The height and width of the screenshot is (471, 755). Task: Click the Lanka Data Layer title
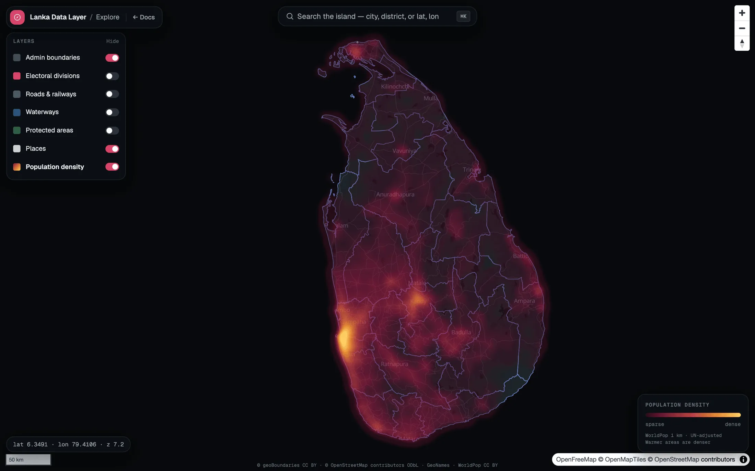click(58, 17)
